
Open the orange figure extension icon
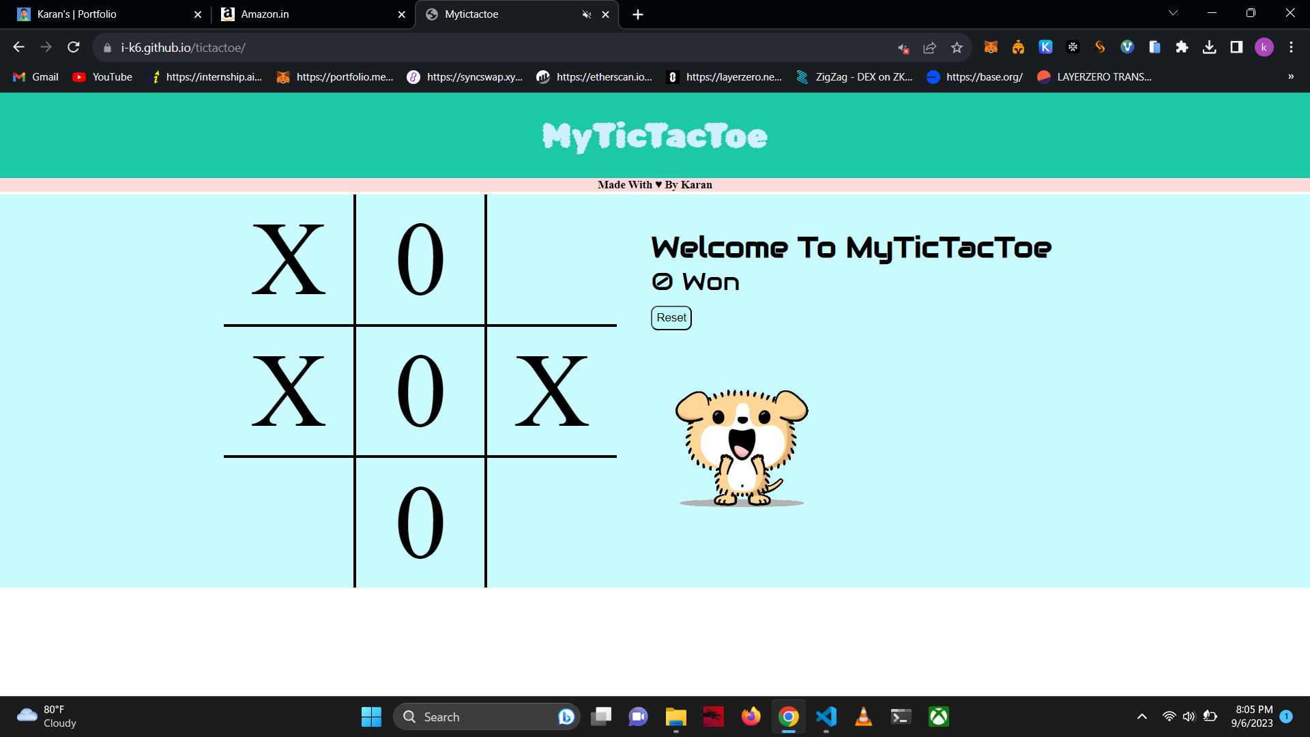pyautogui.click(x=1018, y=47)
